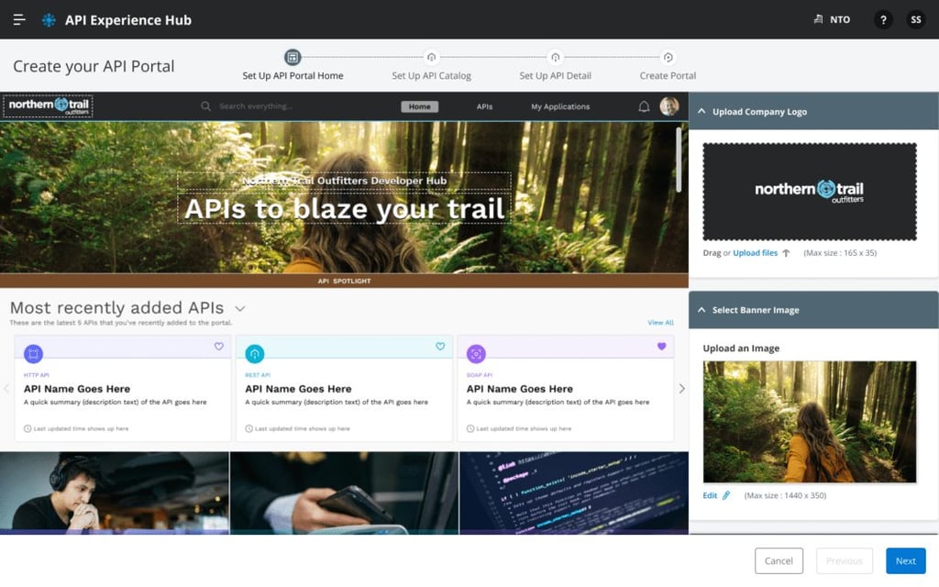Select the Set Up API Catalog step icon
The image size is (939, 587).
(431, 58)
